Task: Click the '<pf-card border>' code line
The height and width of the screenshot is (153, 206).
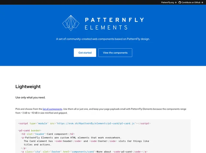Action: 30,131
